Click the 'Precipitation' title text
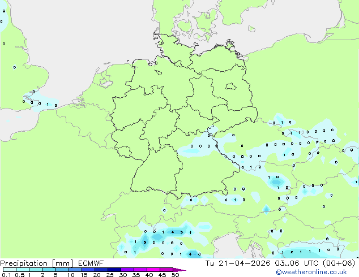 [25, 263]
